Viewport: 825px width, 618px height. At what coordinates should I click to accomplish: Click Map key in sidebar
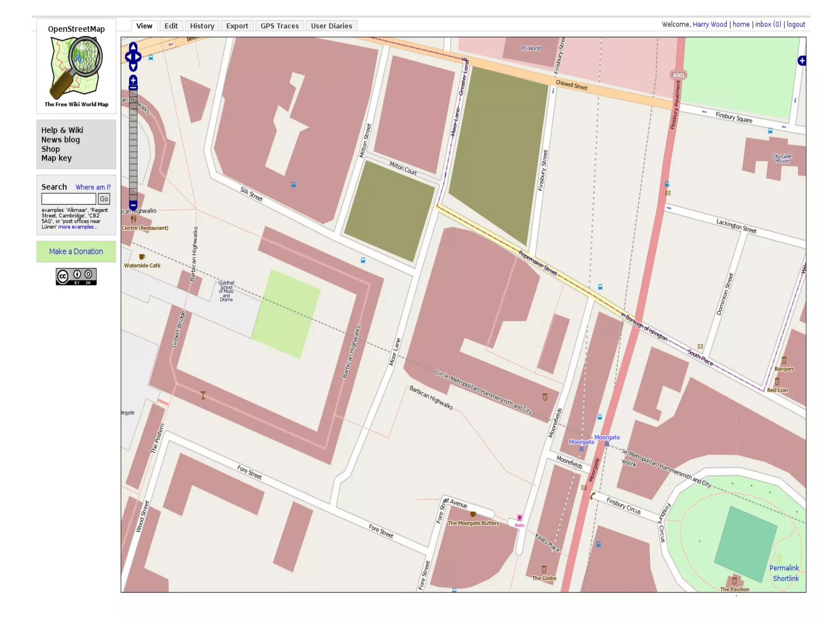pos(56,158)
